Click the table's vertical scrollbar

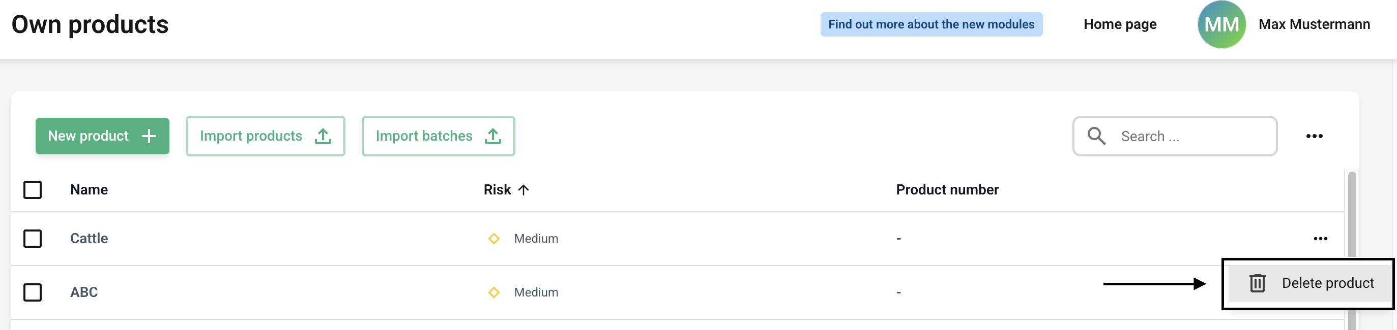click(1351, 216)
